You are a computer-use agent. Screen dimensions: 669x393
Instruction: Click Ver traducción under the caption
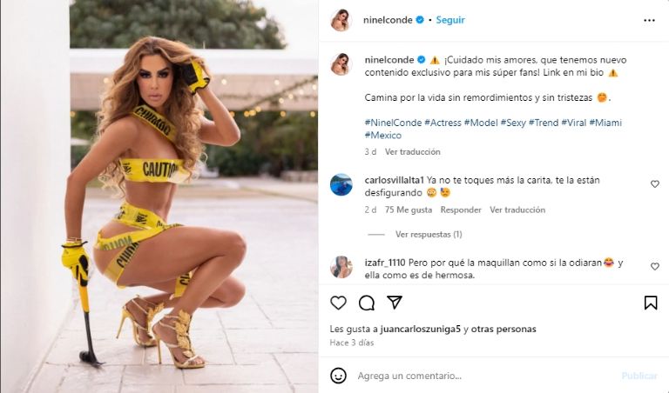coord(413,151)
